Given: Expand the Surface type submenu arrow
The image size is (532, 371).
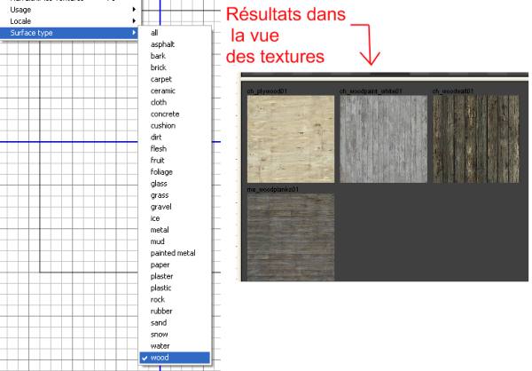Looking at the screenshot, I should [x=134, y=33].
